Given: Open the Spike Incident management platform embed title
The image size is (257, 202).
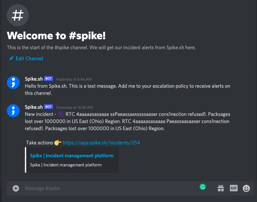Looking at the screenshot, I should tap(72, 156).
